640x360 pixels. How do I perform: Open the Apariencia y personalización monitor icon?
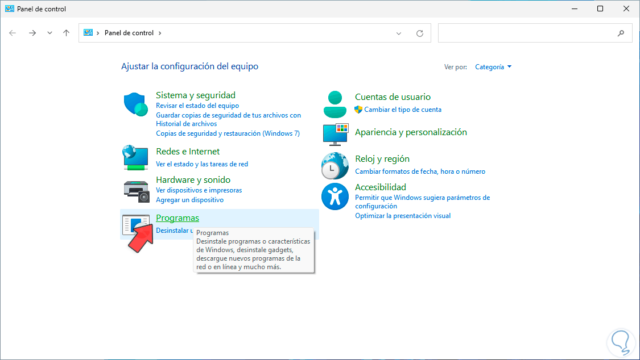pyautogui.click(x=336, y=135)
